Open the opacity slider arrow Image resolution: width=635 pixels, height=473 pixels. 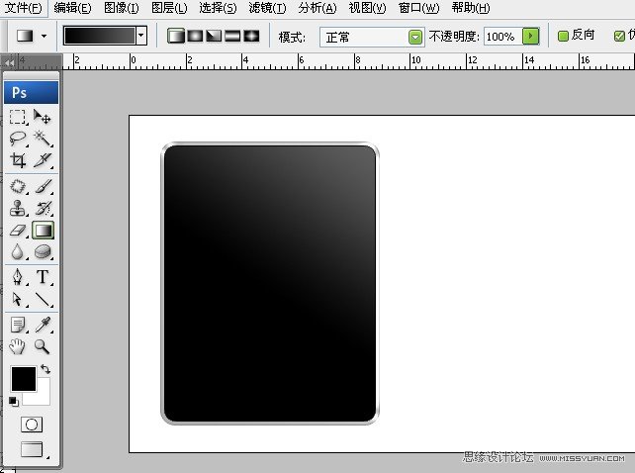(530, 36)
